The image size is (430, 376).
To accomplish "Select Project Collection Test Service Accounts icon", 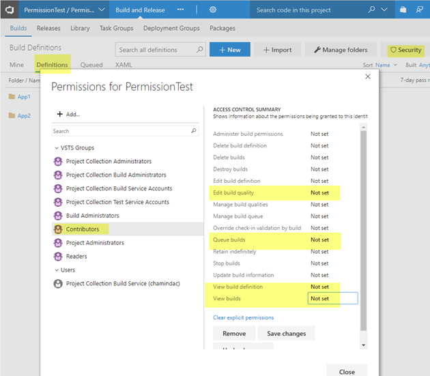I will pos(58,202).
